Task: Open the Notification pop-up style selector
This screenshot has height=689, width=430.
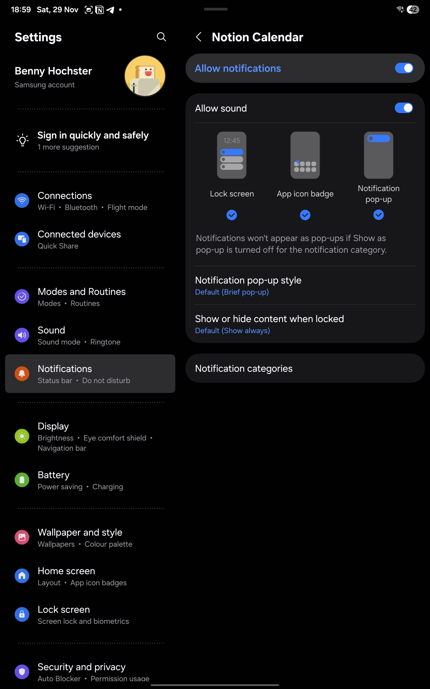Action: coord(305,286)
